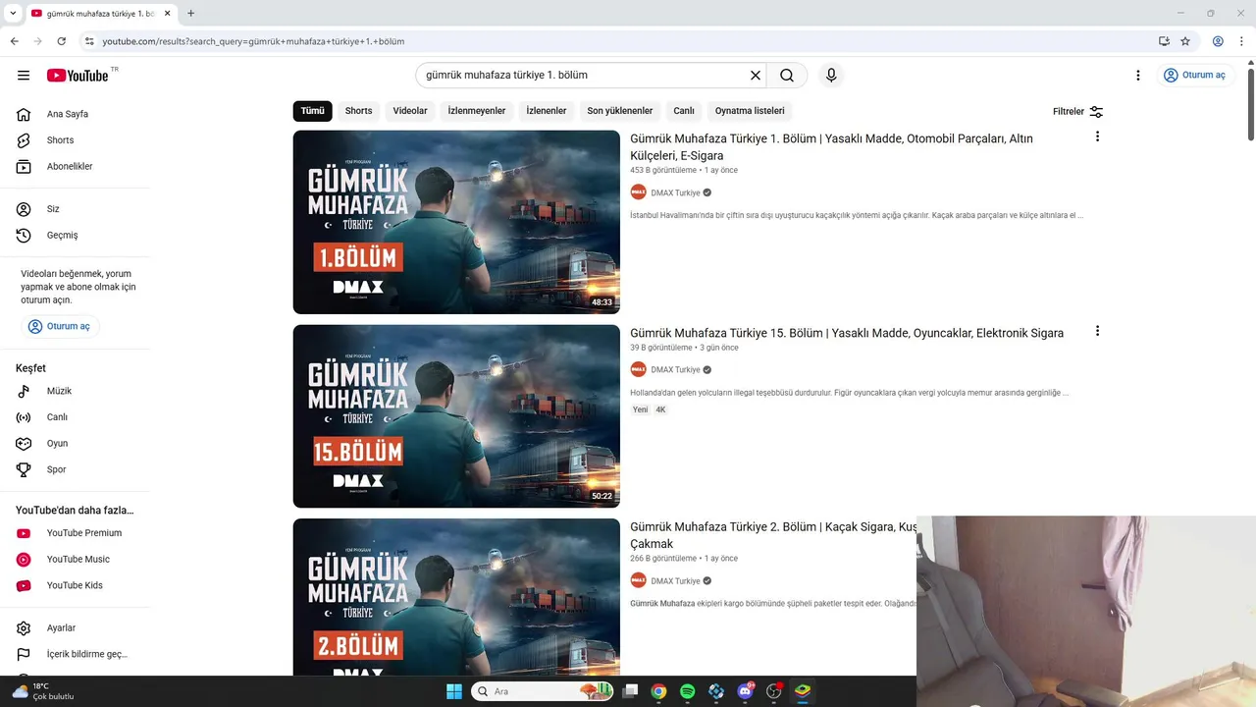Select the Son yüklenenler filter chip
This screenshot has width=1256, height=707.
620,111
